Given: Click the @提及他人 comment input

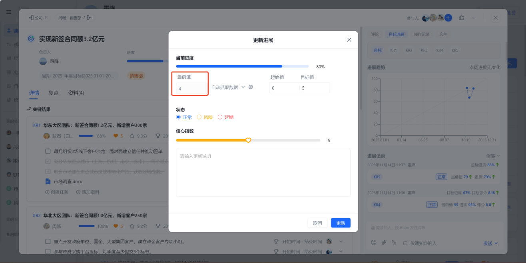Looking at the screenshot, I should pos(435,228).
